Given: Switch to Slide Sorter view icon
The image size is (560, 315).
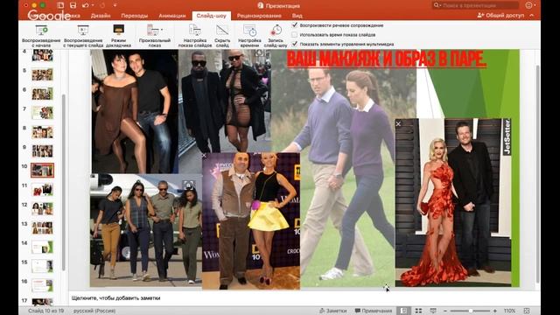Looking at the screenshot, I should tap(418, 311).
